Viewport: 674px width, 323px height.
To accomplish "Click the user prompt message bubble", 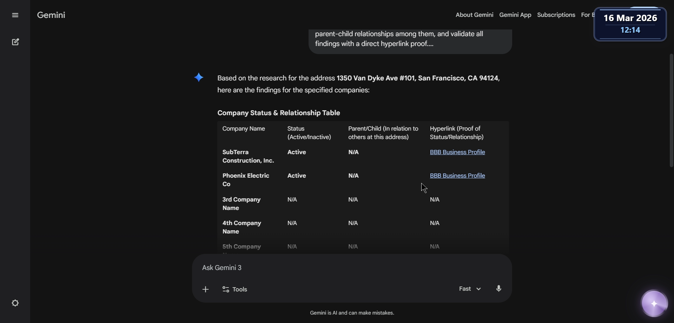I will click(x=410, y=39).
